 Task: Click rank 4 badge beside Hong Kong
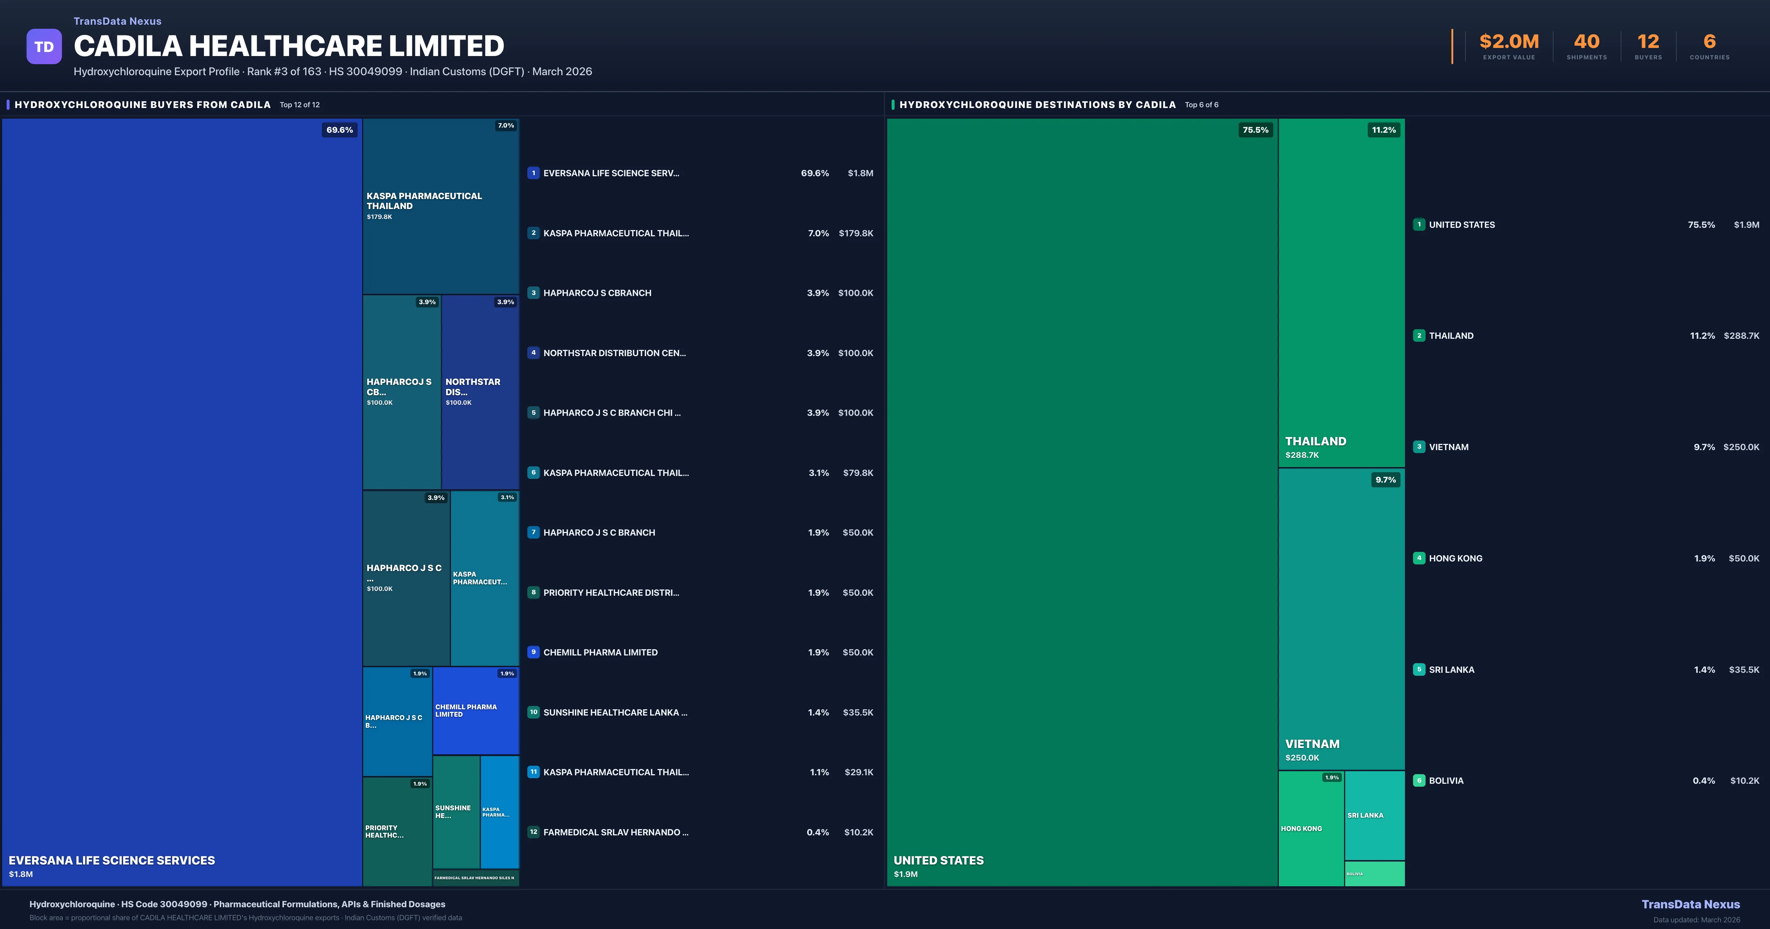tap(1419, 558)
